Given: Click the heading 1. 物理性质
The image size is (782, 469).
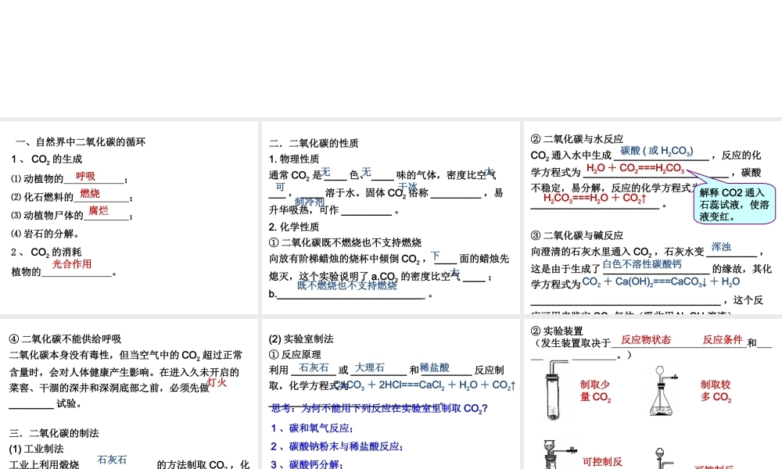Looking at the screenshot, I should [x=294, y=159].
